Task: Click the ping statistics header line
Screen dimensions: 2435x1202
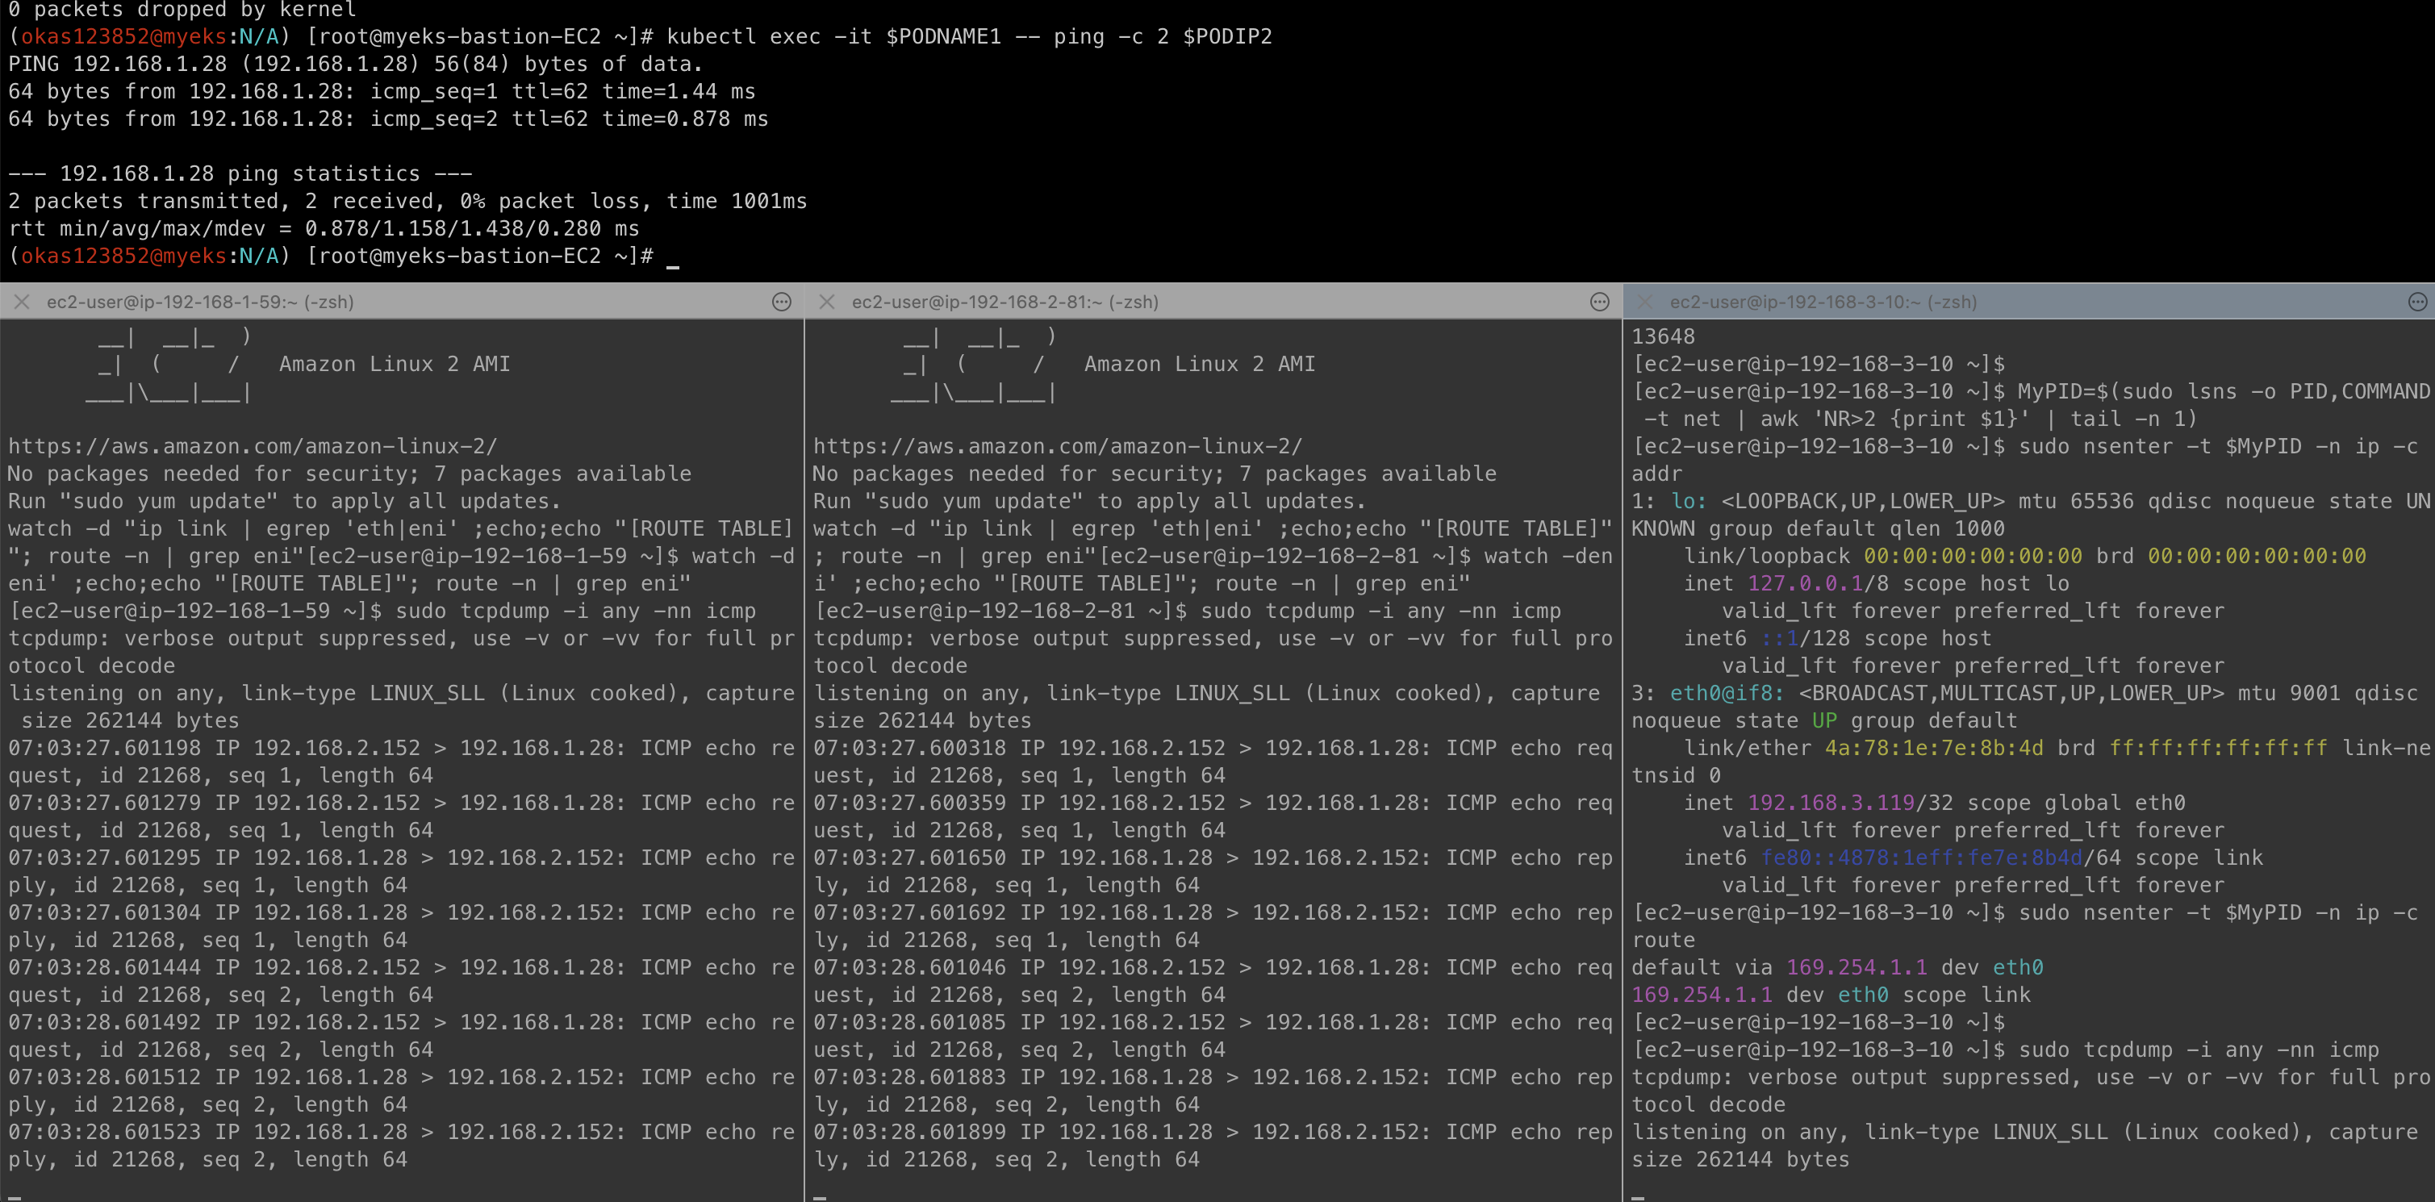Action: (240, 174)
